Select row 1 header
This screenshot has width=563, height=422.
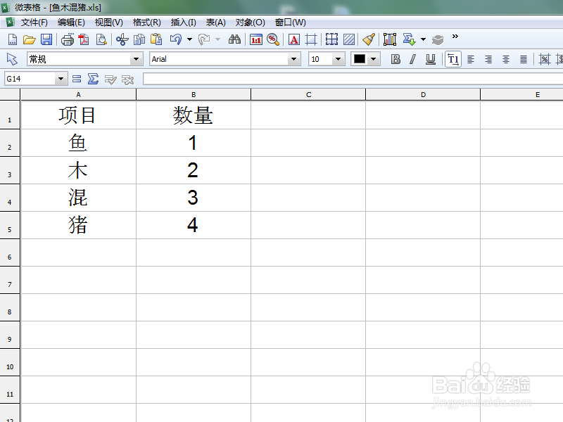tap(10, 115)
